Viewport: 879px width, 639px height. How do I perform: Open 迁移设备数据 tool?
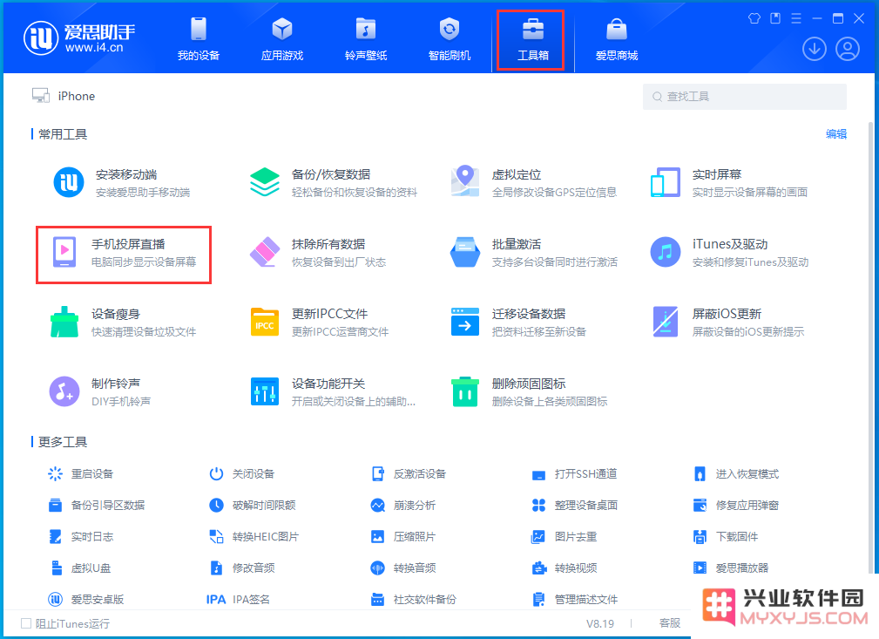pos(518,322)
